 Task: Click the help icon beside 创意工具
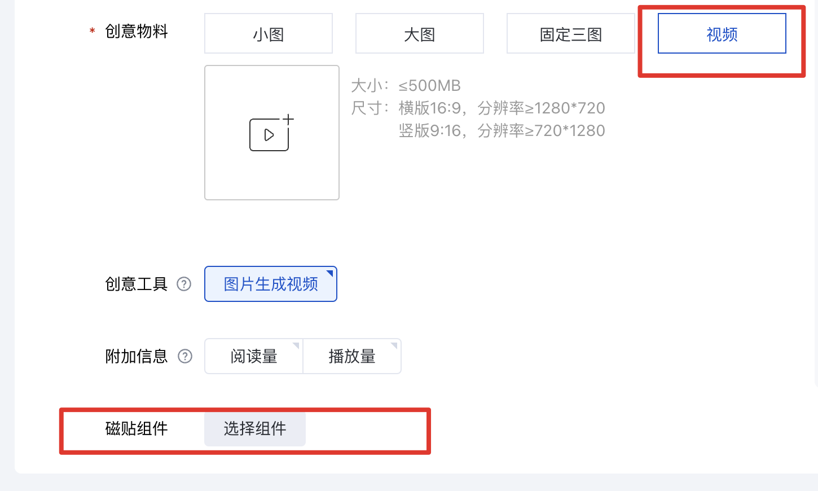click(x=184, y=284)
